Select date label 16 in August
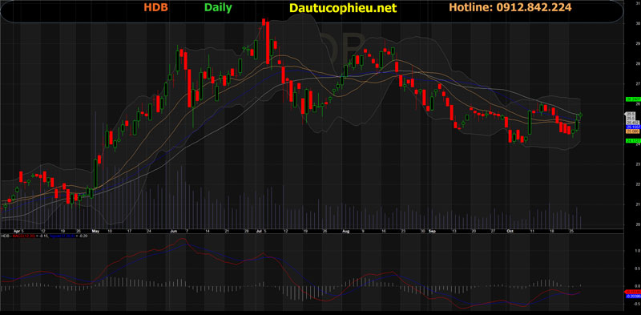641x315 pixels. point(384,231)
